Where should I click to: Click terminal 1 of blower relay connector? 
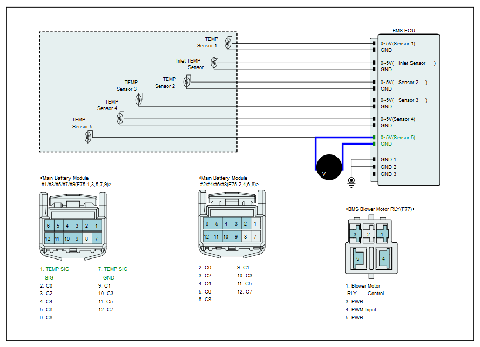[382, 234]
